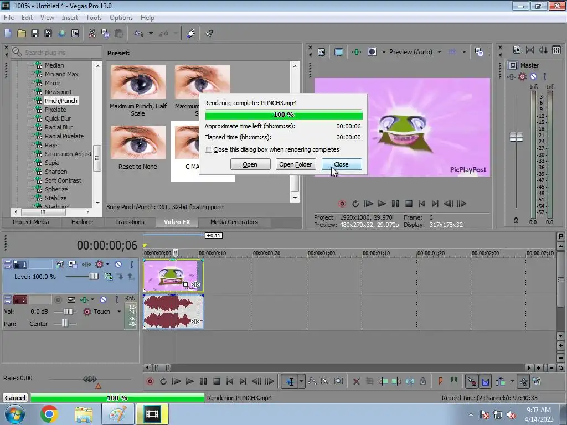Click the Search plug-ins field

pos(56,53)
